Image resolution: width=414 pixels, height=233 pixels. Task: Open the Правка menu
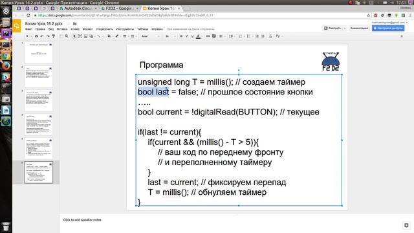40,29
